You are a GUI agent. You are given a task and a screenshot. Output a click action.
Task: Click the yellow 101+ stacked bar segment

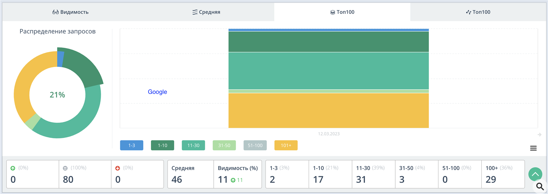[x=329, y=110]
